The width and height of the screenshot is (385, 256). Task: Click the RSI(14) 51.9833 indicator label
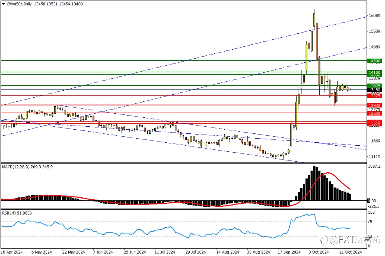[17, 213]
